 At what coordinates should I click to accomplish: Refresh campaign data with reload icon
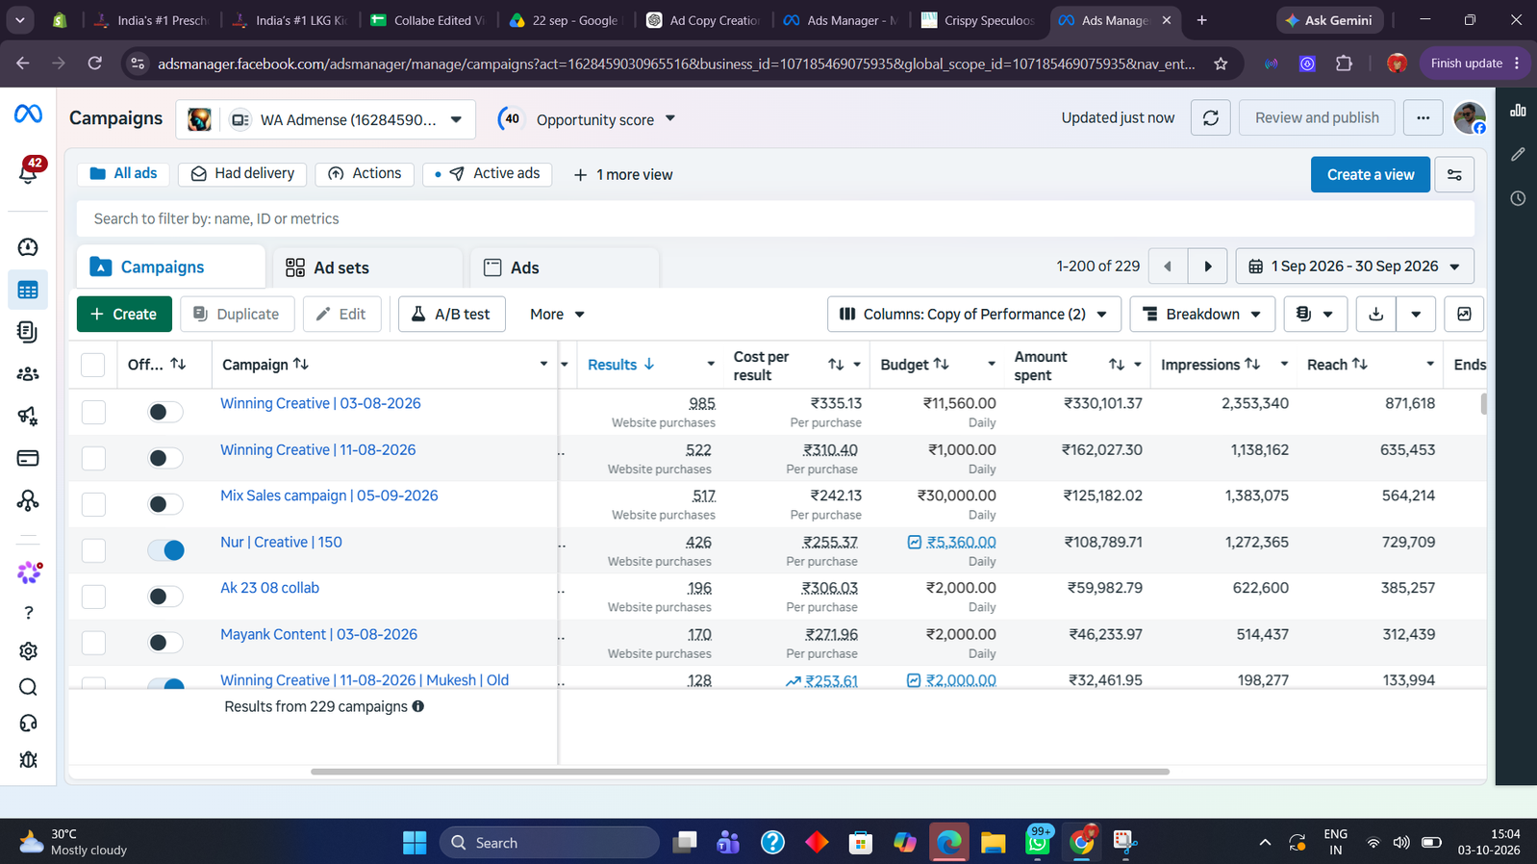point(1210,118)
